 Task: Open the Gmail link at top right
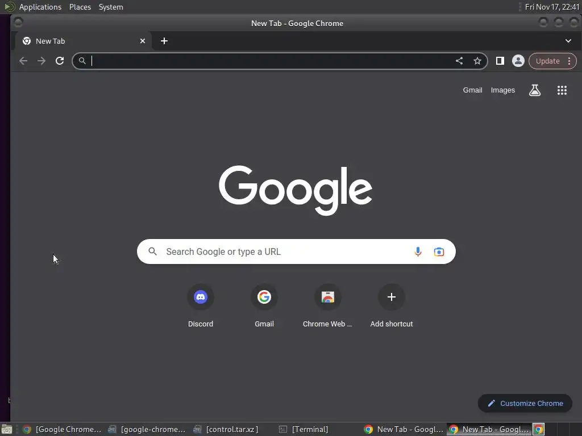472,90
